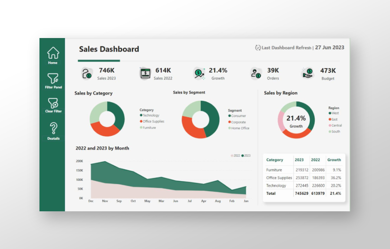Image resolution: width=390 pixels, height=249 pixels.
Task: Click the dashboard refresh clock icon
Action: click(x=258, y=48)
